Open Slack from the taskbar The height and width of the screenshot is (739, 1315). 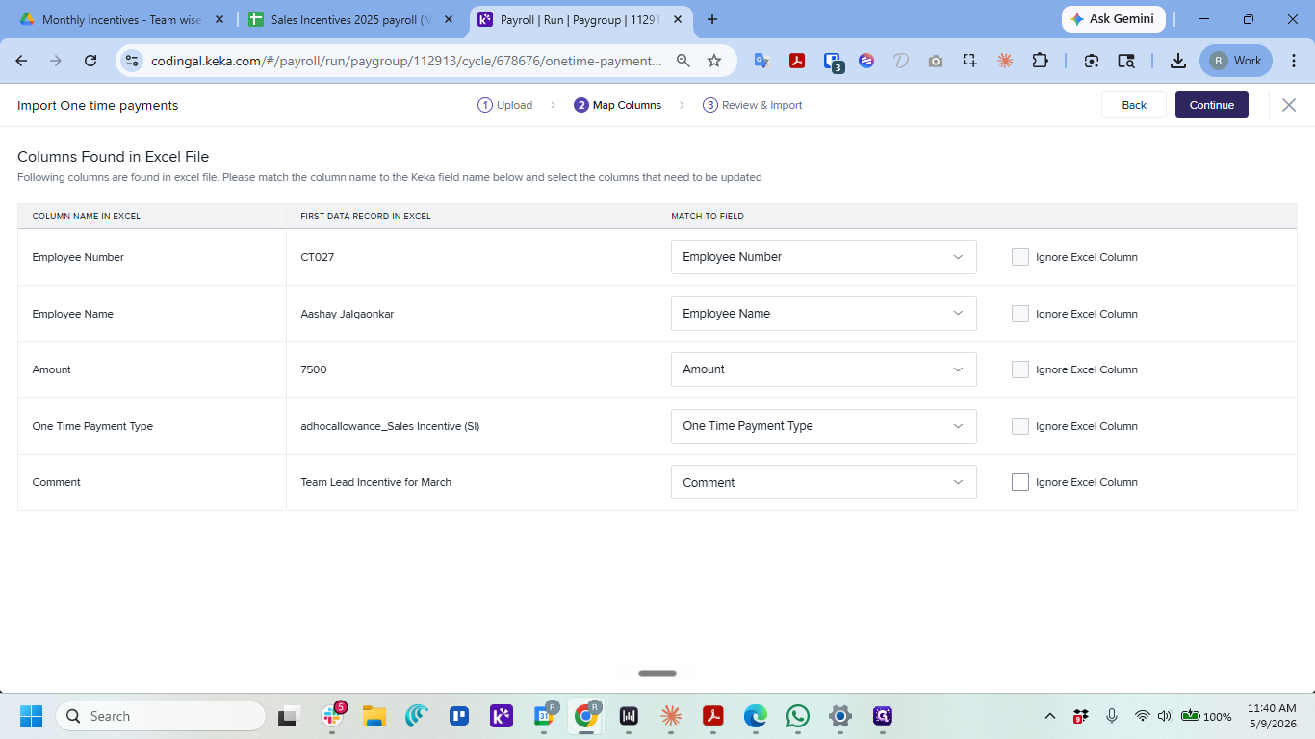point(332,716)
